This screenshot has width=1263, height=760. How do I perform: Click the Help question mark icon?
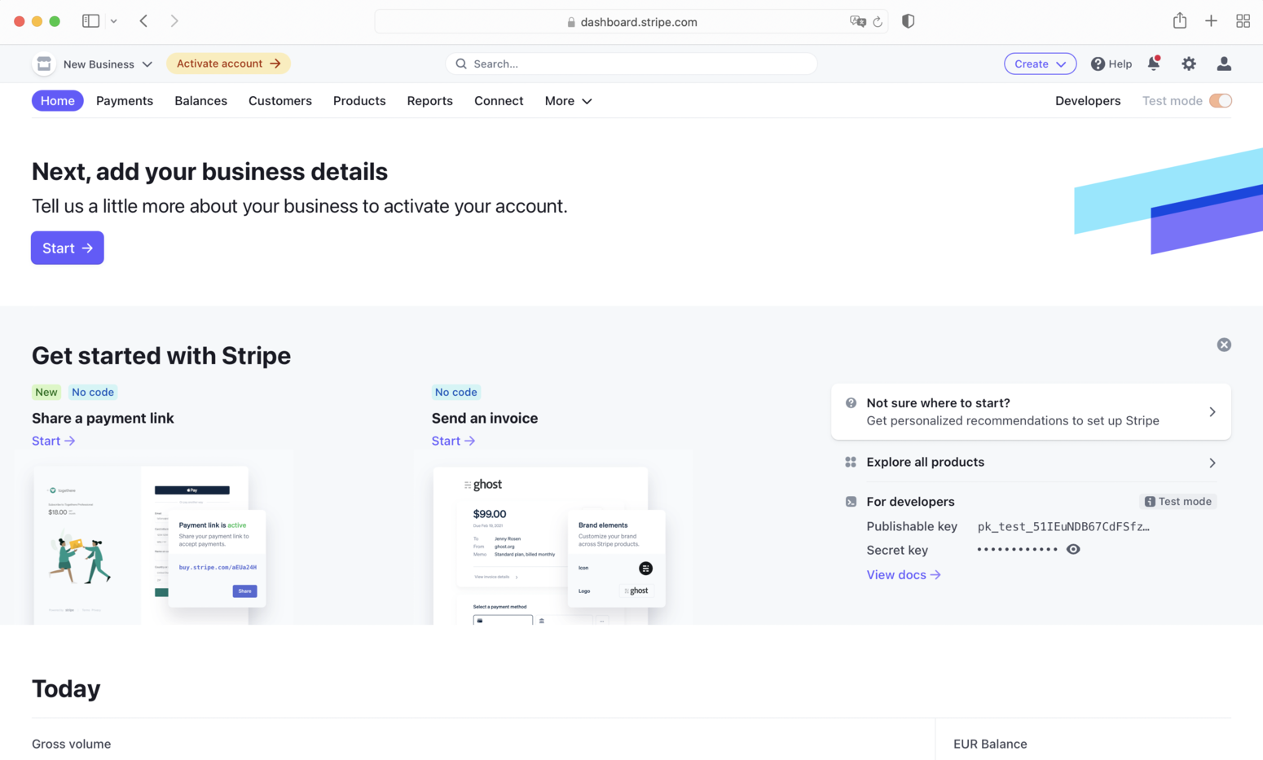[1098, 64]
